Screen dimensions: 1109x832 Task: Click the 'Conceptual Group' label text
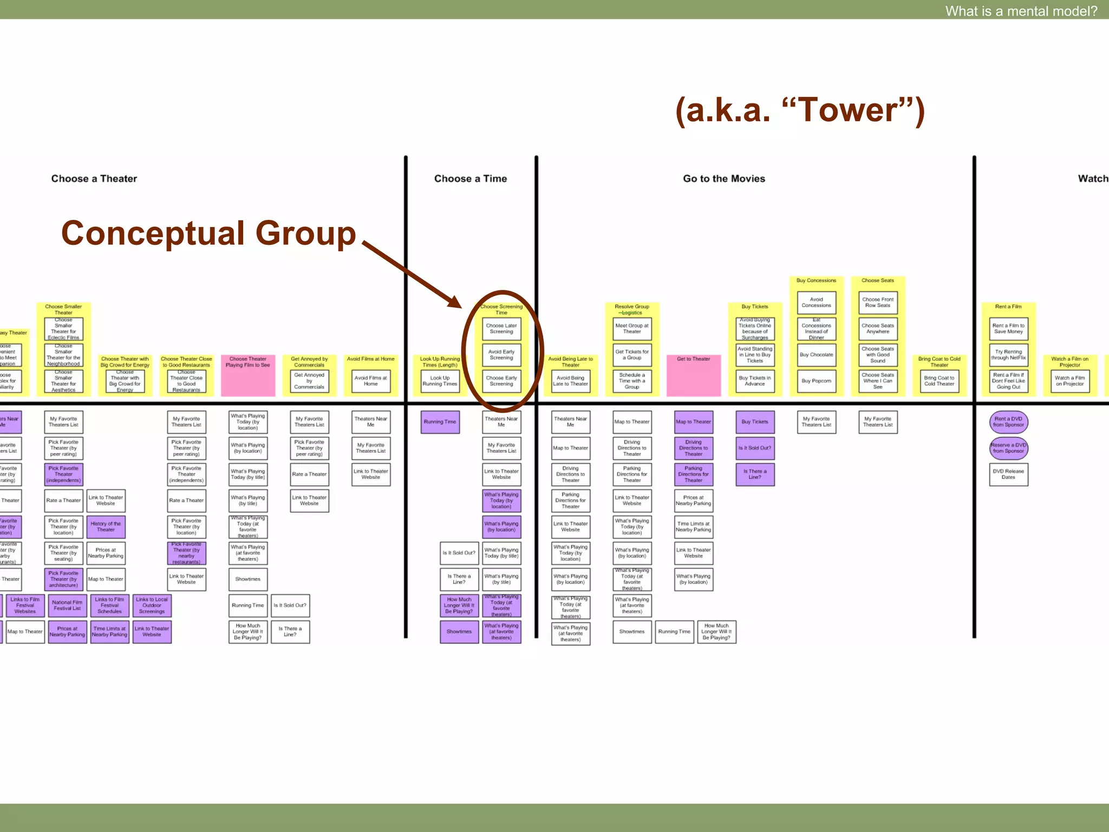(x=208, y=233)
